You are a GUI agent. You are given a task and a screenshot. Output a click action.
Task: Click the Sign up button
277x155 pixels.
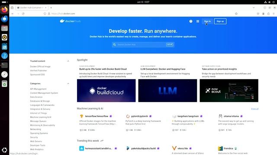pyautogui.click(x=220, y=21)
